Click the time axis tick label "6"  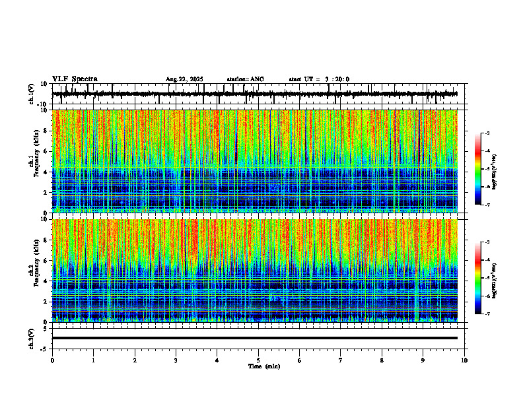pyautogui.click(x=300, y=360)
